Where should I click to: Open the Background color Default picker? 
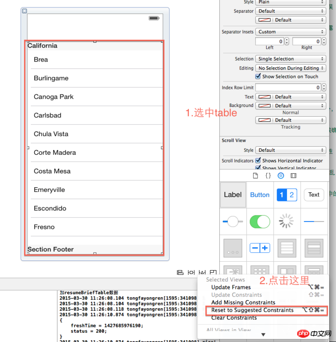pyautogui.click(x=291, y=106)
